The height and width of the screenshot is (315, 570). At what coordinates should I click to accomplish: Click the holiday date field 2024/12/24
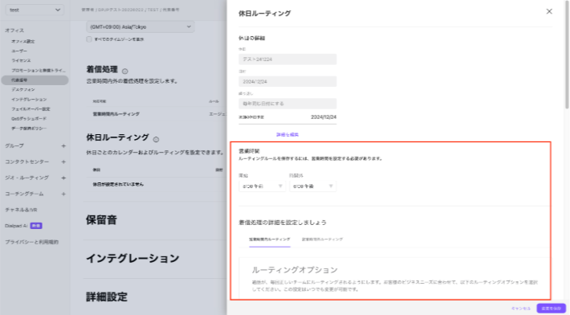pos(287,81)
